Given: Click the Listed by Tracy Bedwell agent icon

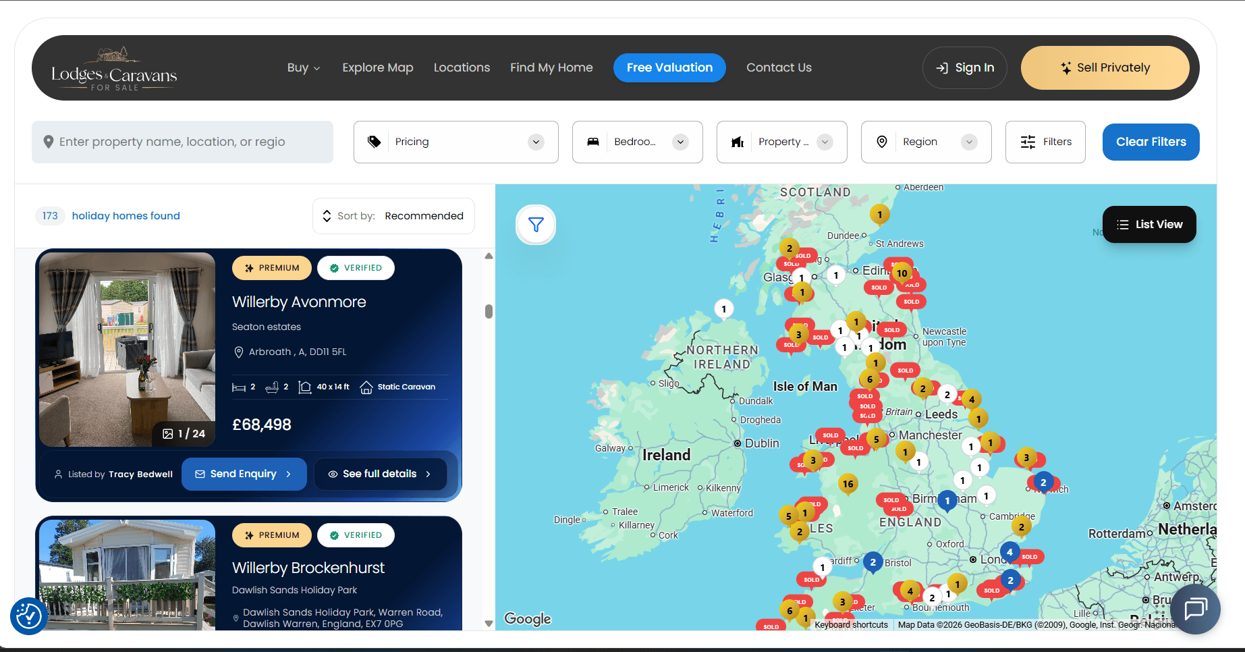Looking at the screenshot, I should (x=59, y=474).
